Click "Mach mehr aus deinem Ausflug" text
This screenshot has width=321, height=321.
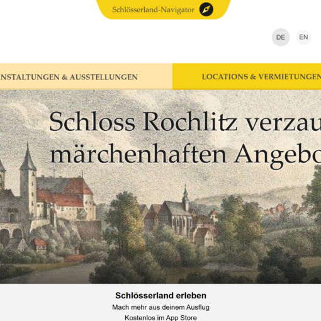(160, 307)
